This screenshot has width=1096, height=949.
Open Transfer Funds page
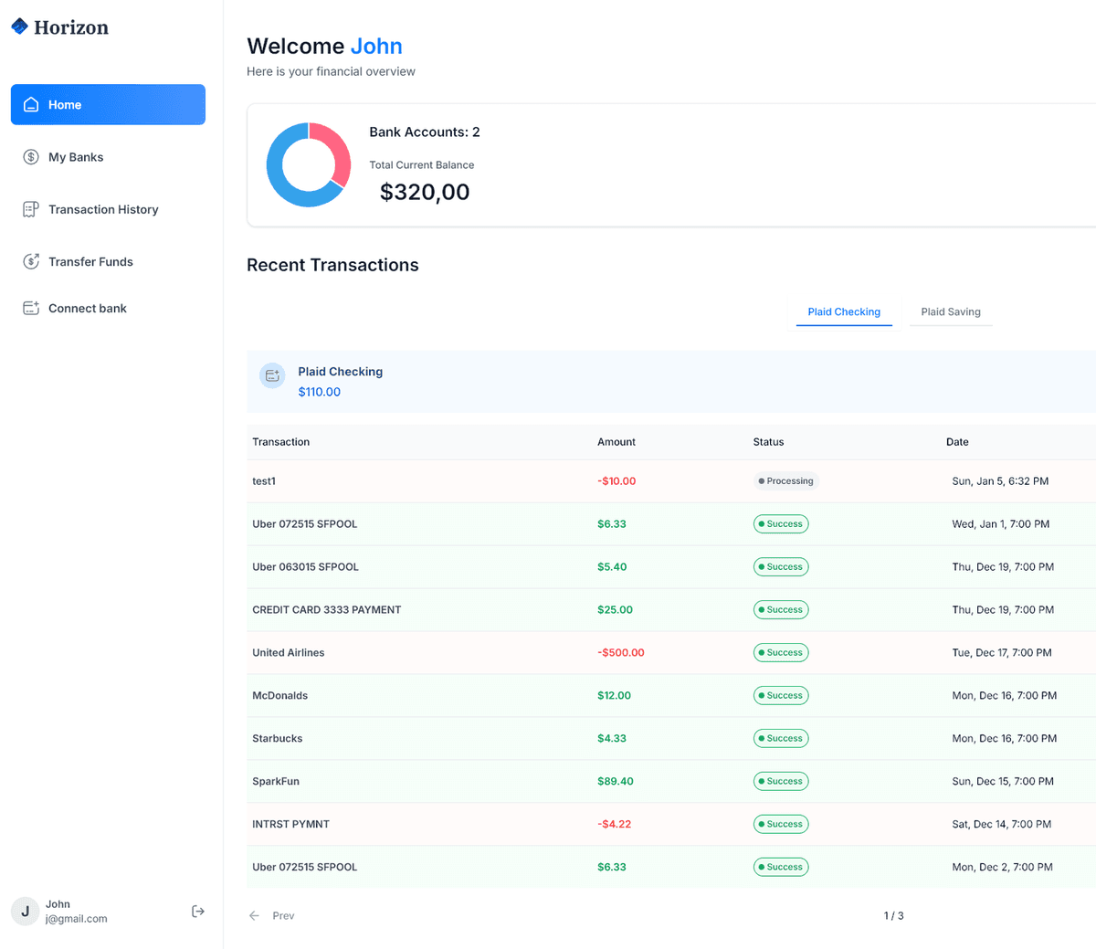pos(108,261)
